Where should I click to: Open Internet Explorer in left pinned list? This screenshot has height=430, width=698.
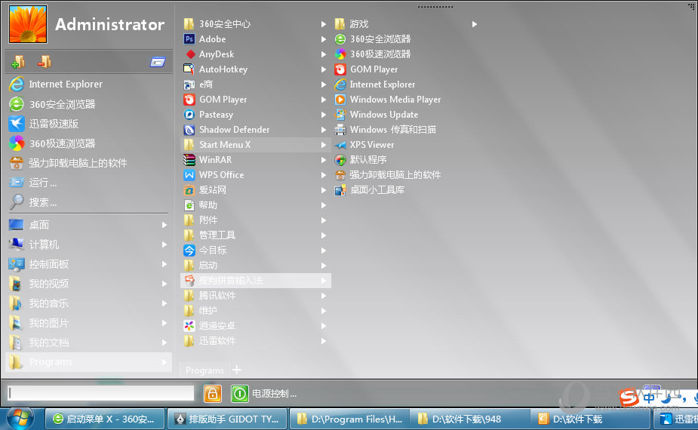tap(88, 84)
